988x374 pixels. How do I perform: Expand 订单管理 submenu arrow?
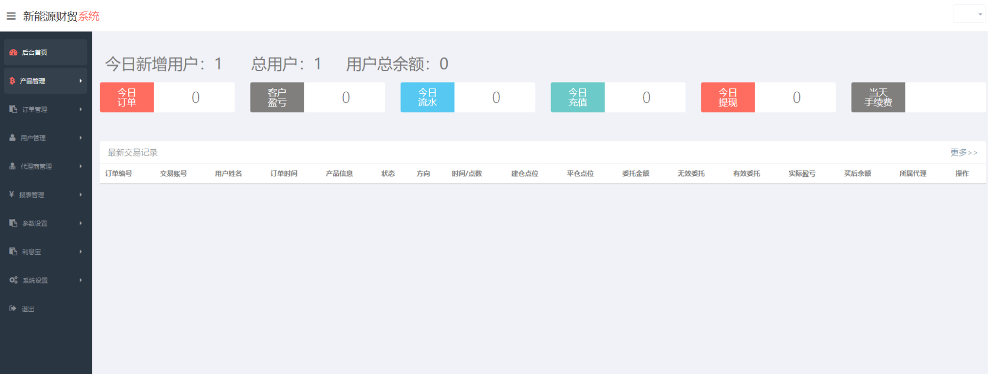pos(80,109)
